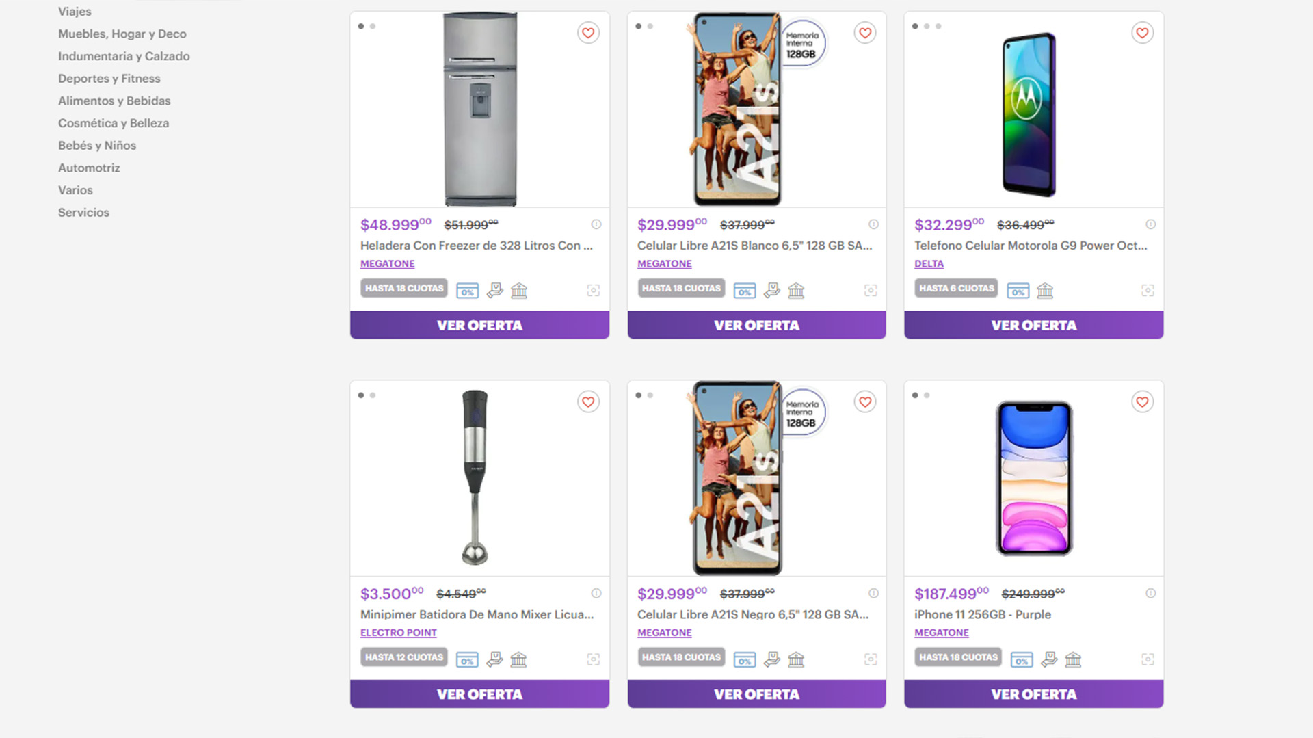Go to Cosmética y Belleza category

[113, 123]
